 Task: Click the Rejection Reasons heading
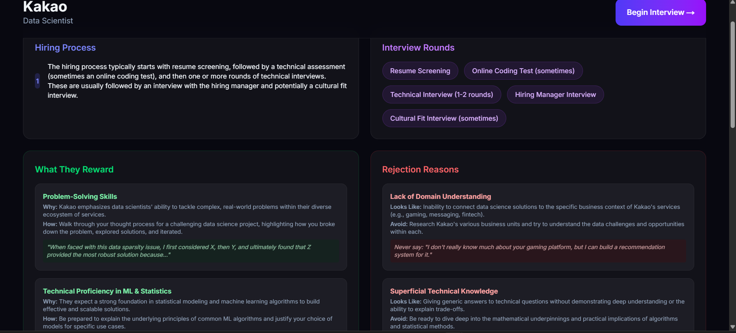(420, 169)
